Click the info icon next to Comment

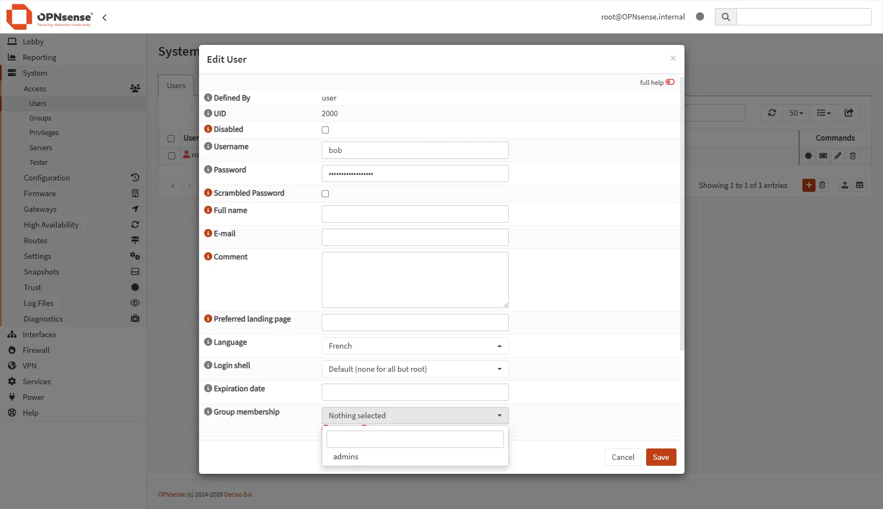click(208, 257)
